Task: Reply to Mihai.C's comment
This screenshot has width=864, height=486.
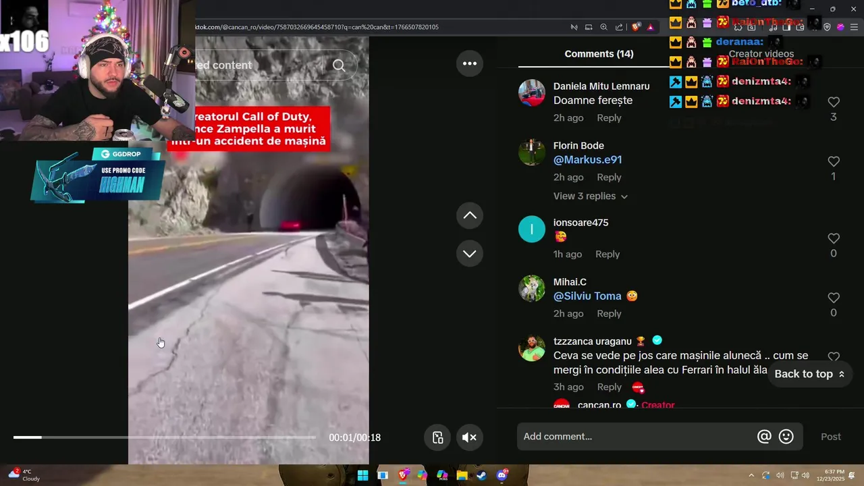Action: click(x=609, y=314)
